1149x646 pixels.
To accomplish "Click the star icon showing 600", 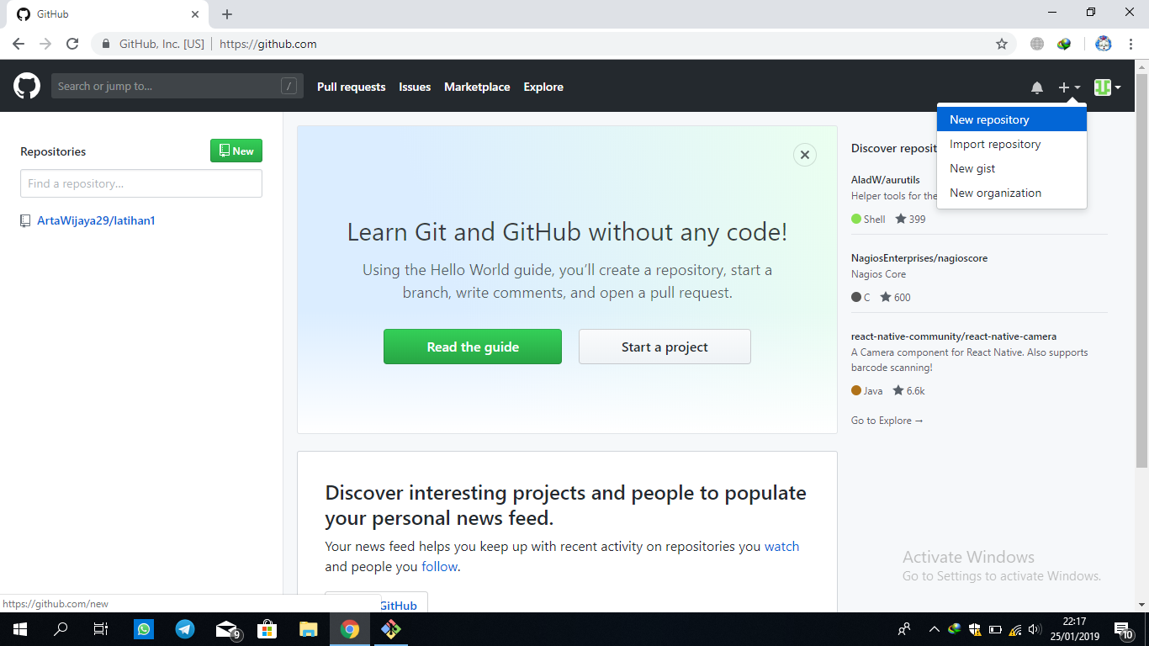I will point(886,297).
